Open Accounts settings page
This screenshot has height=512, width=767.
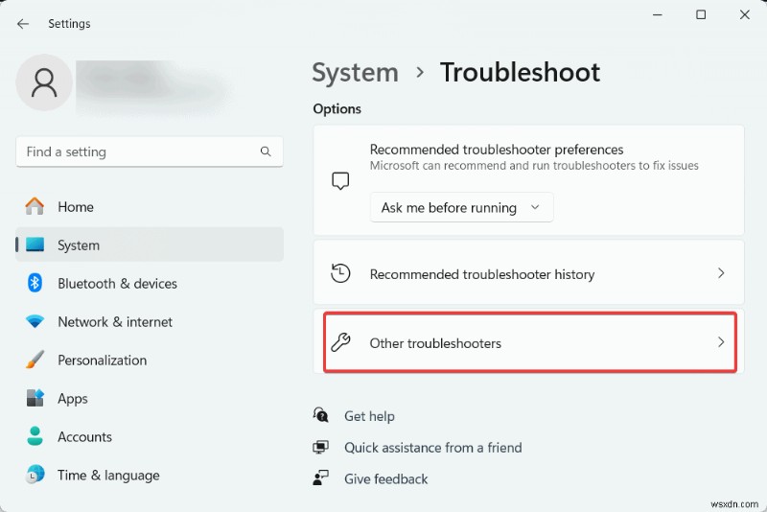coord(150,436)
